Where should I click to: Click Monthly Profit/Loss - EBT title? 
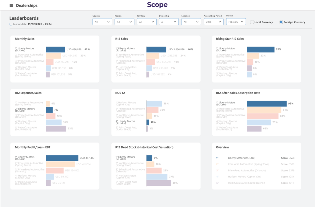(33, 147)
